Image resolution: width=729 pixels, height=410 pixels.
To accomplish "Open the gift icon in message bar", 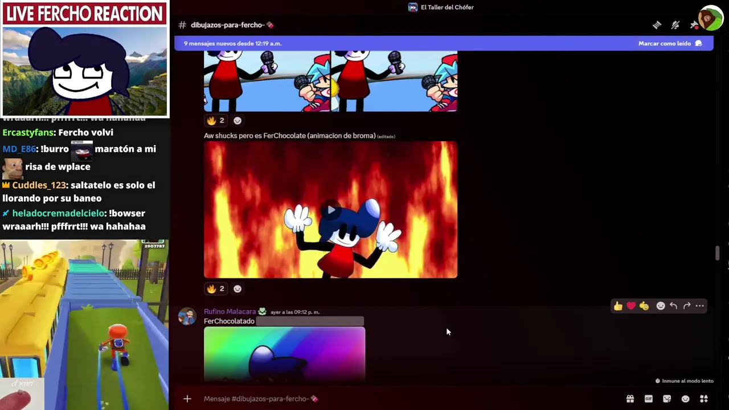I will pyautogui.click(x=630, y=399).
